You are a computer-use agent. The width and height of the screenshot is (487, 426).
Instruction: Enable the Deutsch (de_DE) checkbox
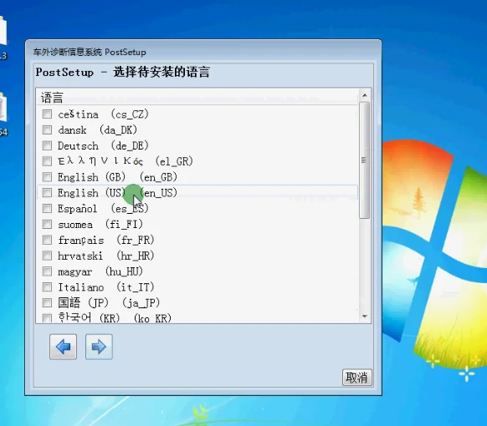pos(47,145)
